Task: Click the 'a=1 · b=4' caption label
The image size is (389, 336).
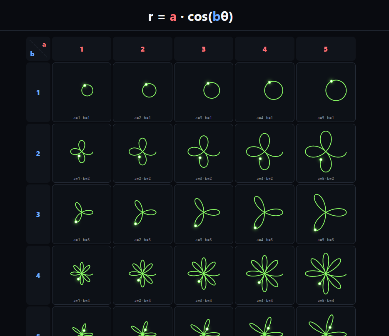Action: tap(82, 301)
